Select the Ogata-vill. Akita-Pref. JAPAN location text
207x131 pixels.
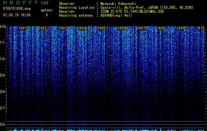147,8
